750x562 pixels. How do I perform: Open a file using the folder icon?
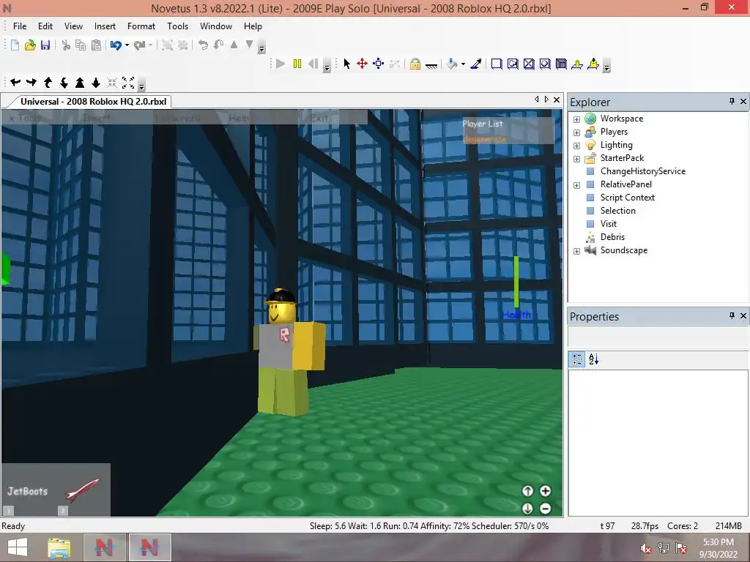[30, 45]
